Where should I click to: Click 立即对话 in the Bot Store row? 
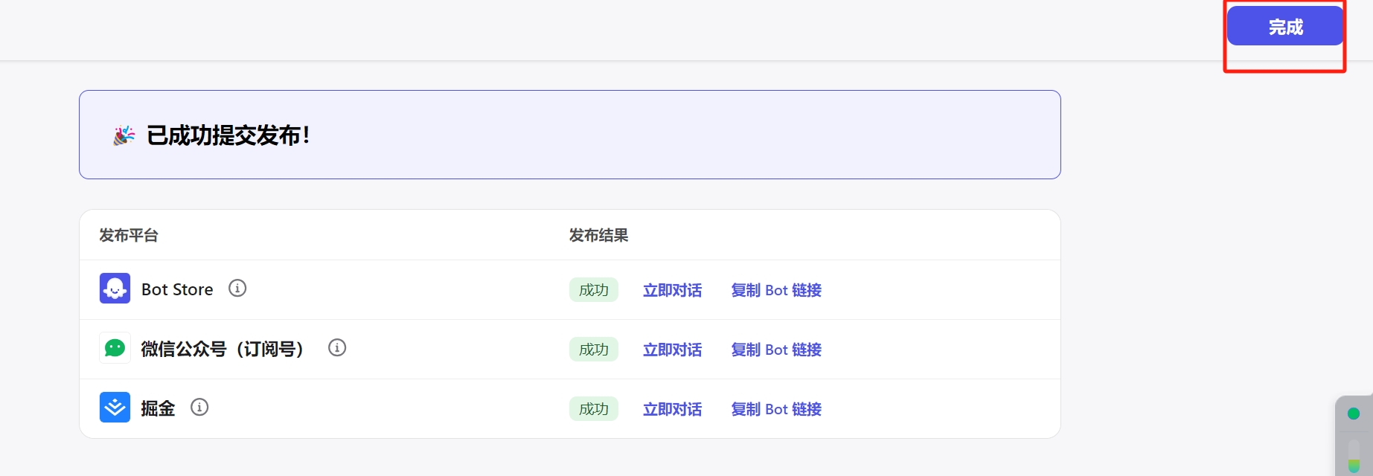coord(672,290)
